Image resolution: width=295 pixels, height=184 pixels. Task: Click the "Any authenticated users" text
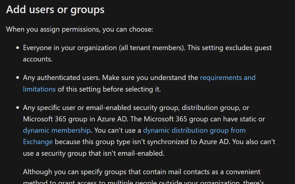(x=62, y=78)
